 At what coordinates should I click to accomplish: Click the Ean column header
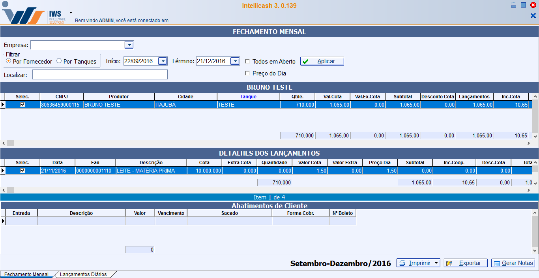pyautogui.click(x=95, y=163)
